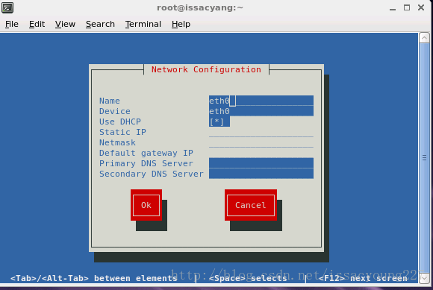Click the Secondary DNS Server field
433x290 pixels.
261,174
